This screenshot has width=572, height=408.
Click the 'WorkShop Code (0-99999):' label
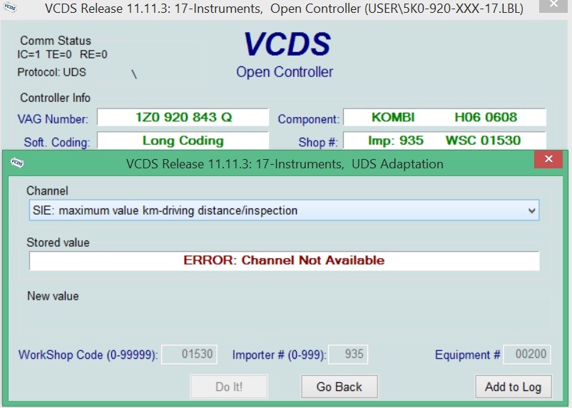88,355
